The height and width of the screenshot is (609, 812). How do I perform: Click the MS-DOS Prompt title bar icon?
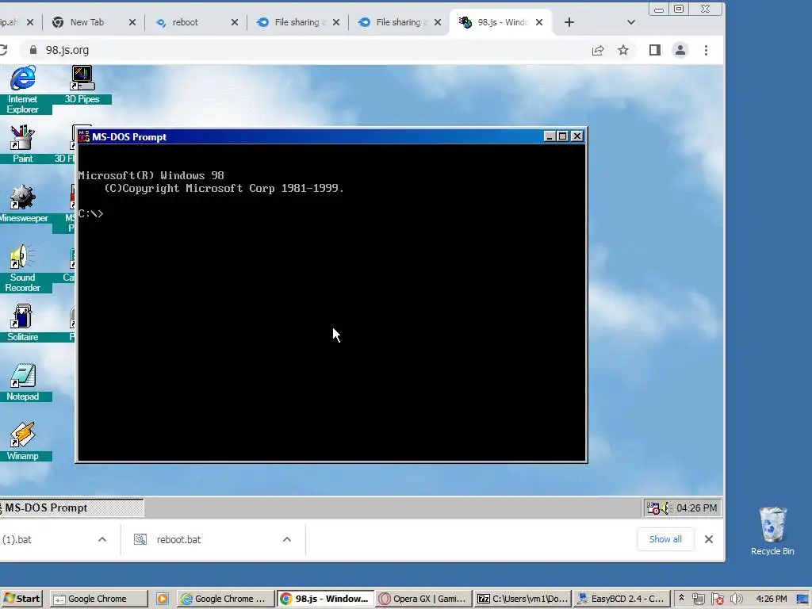coord(84,136)
